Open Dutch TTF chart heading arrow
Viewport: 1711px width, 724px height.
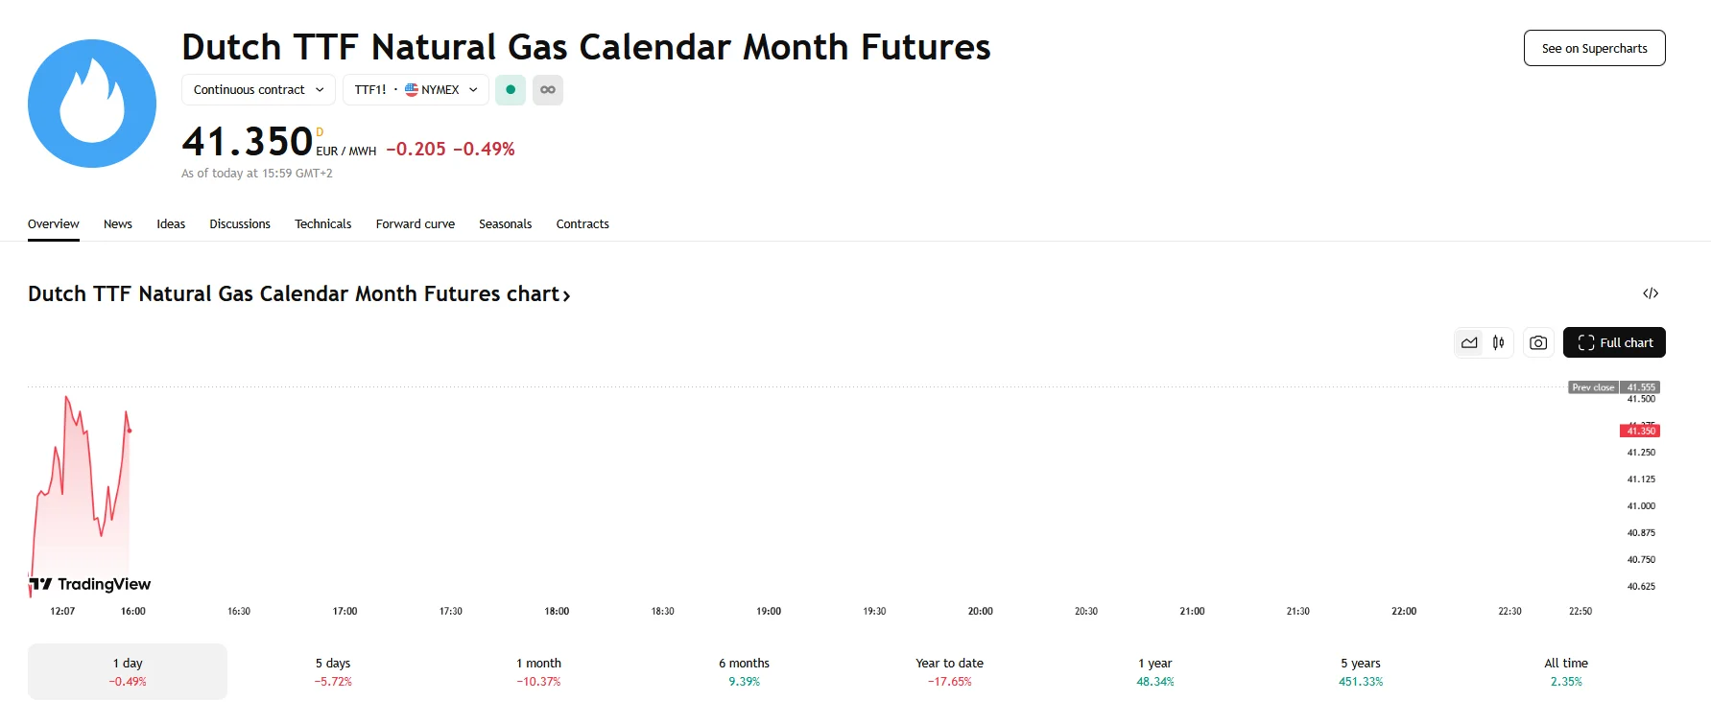pyautogui.click(x=566, y=295)
